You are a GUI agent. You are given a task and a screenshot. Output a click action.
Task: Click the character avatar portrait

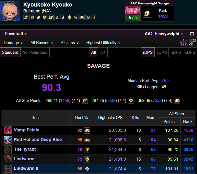10,11
